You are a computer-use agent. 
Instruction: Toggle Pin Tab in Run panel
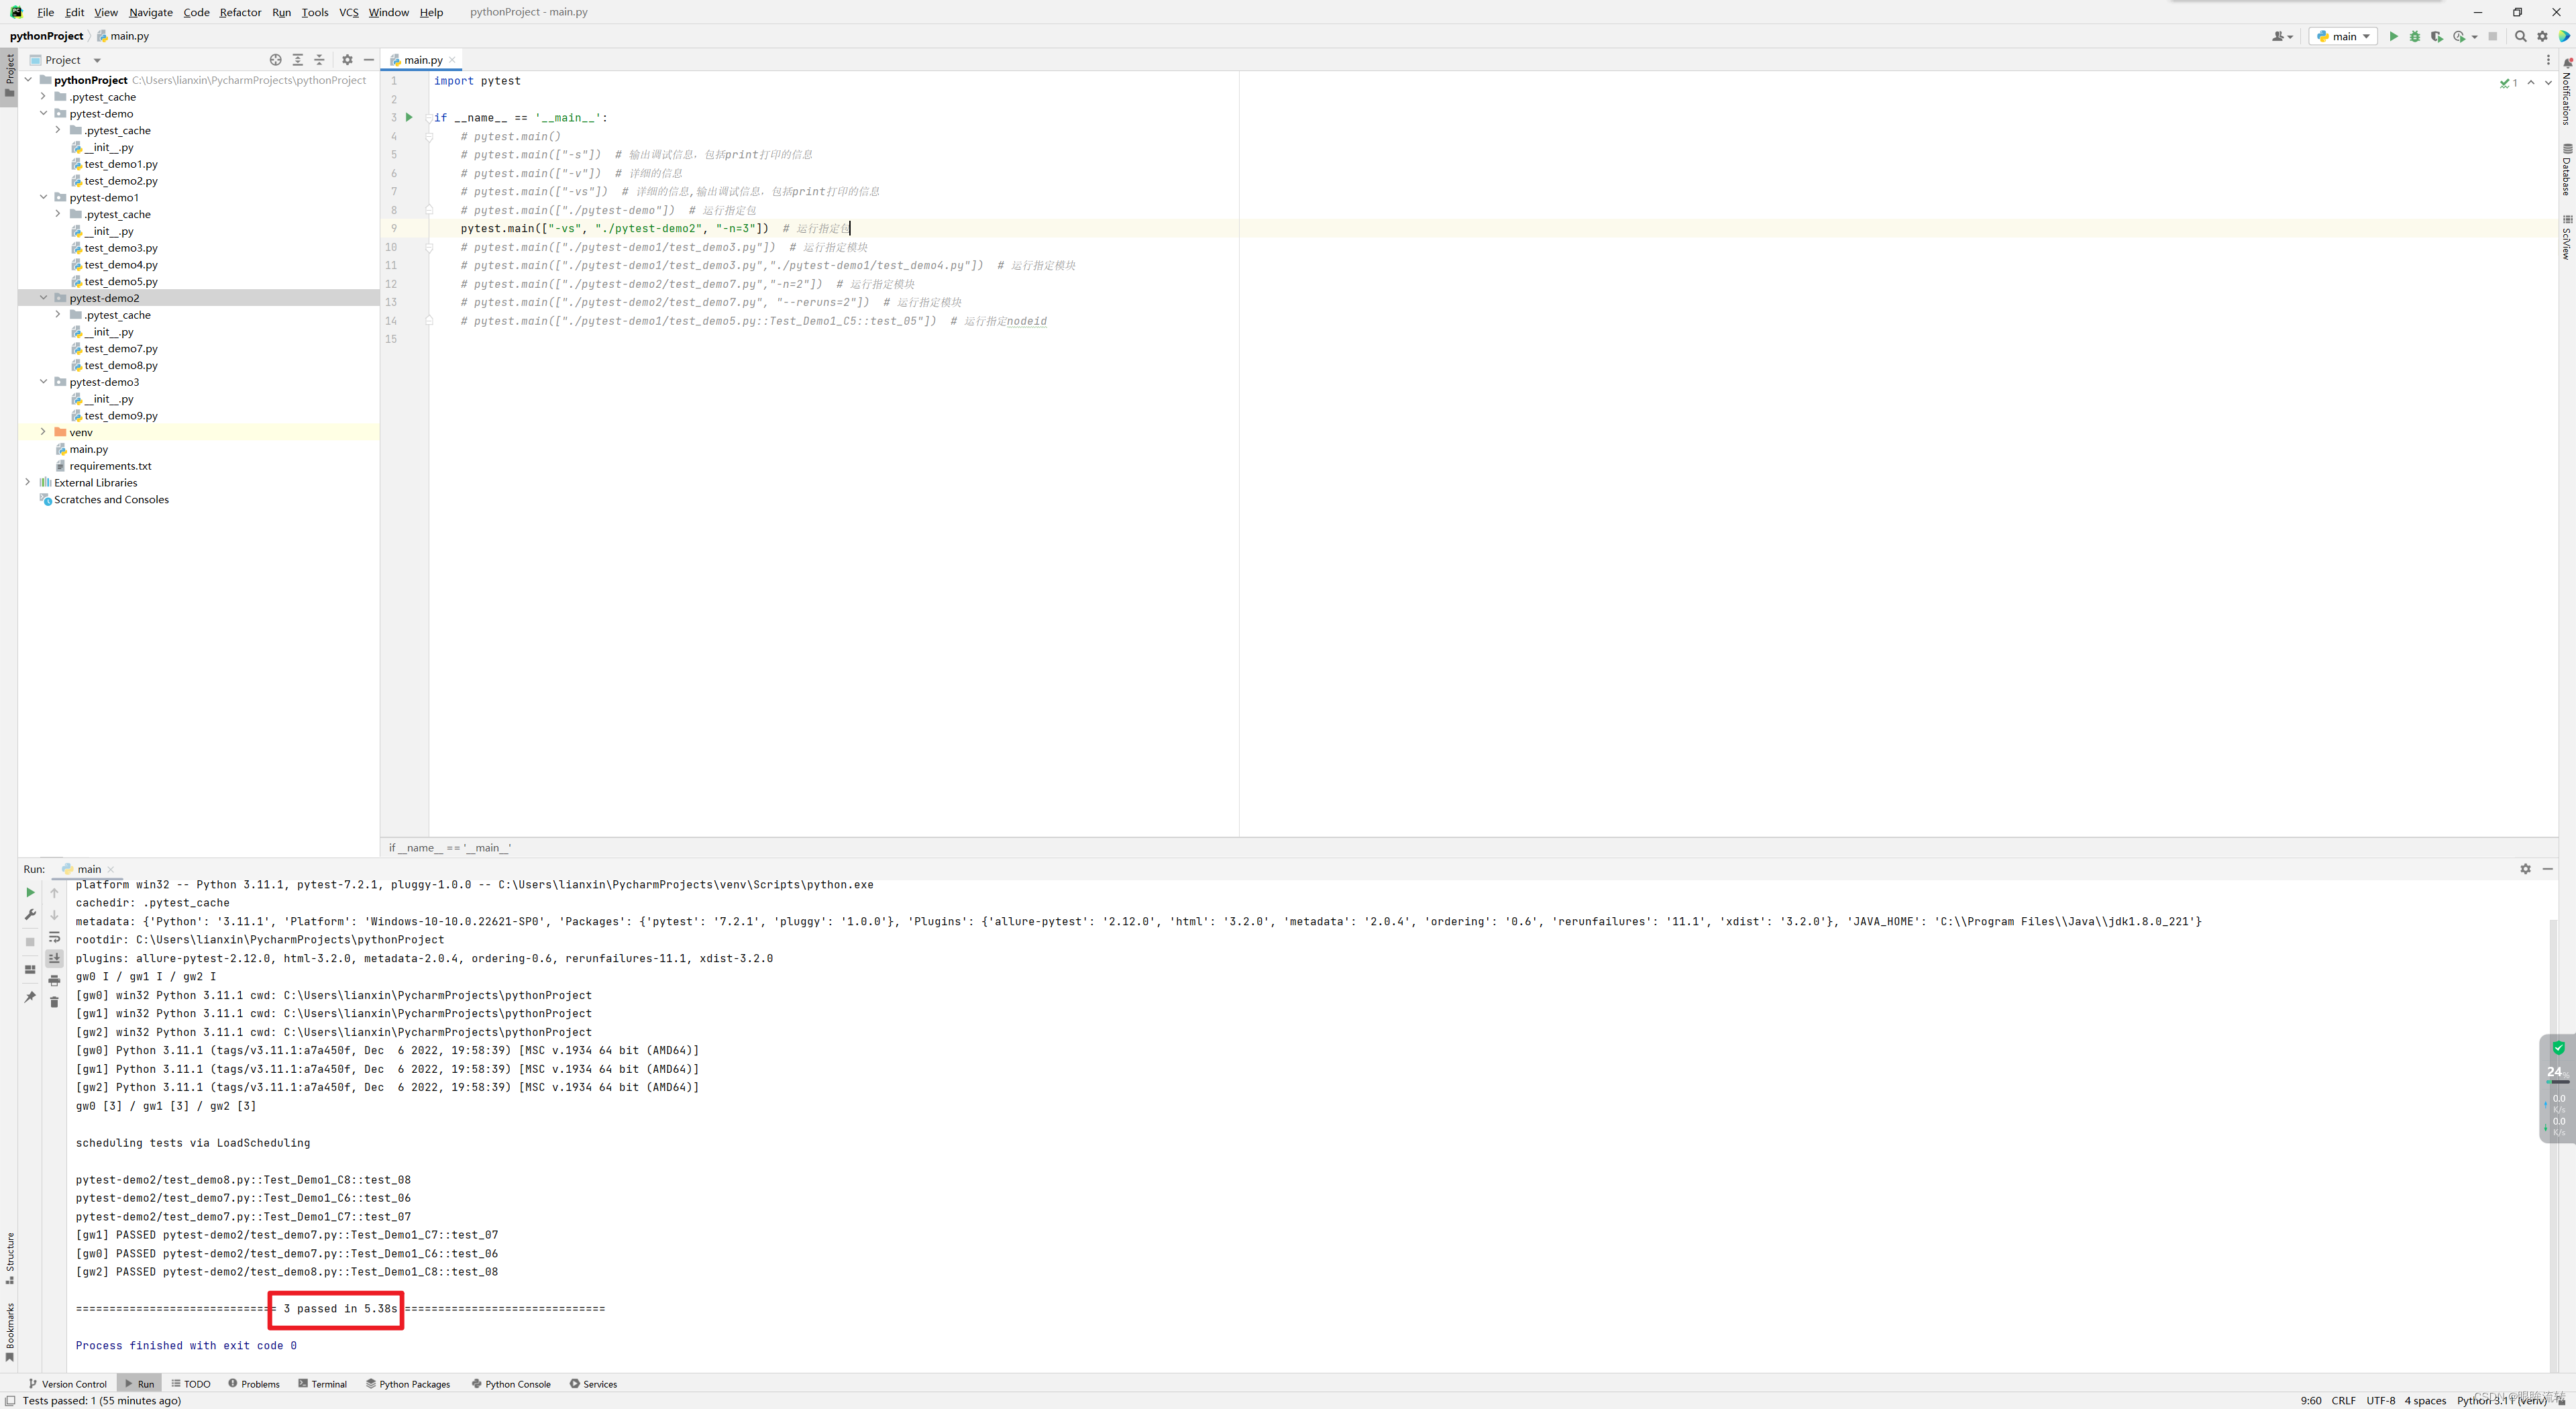coord(30,996)
